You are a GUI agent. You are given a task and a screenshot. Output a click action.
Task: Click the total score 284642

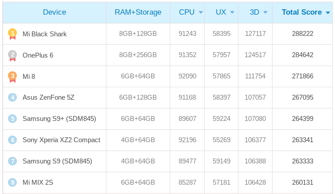pyautogui.click(x=303, y=55)
